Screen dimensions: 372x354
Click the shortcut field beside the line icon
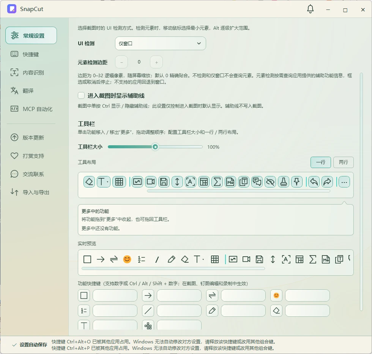(x=179, y=311)
